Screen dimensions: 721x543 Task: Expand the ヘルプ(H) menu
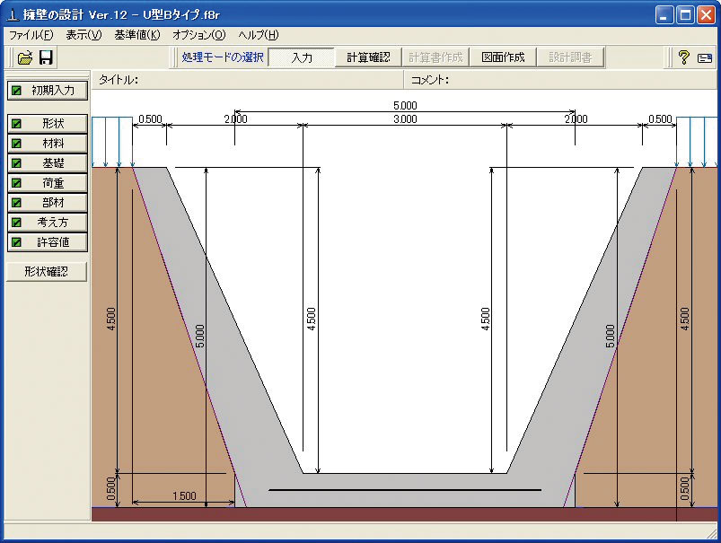(259, 35)
